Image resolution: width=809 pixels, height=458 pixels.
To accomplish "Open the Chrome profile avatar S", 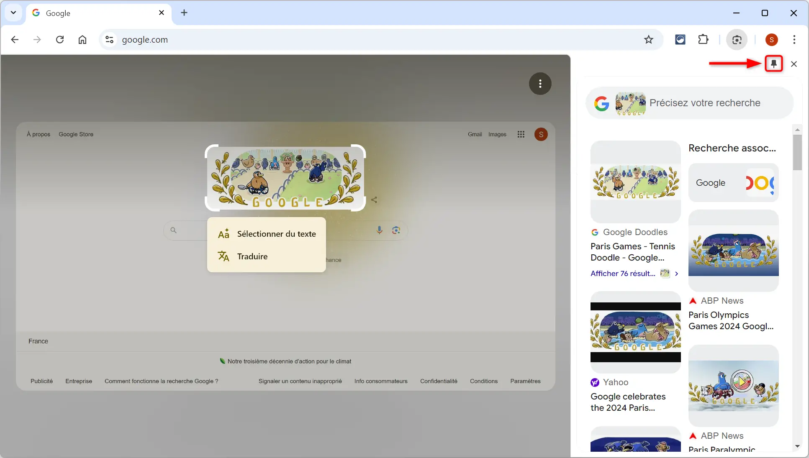I will click(x=772, y=40).
